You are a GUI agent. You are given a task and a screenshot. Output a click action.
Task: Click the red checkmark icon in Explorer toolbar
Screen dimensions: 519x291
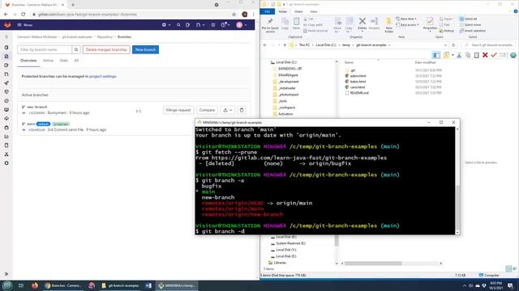pyautogui.click(x=494, y=55)
